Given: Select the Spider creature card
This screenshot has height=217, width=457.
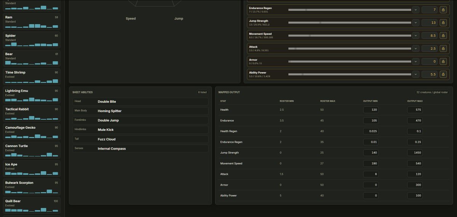Looking at the screenshot, I should [x=32, y=40].
